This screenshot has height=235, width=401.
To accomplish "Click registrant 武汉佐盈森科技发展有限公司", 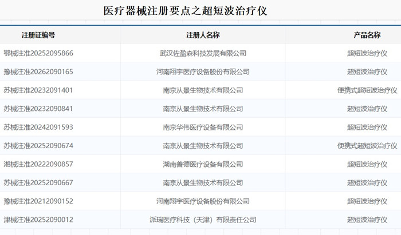I will pos(203,53).
